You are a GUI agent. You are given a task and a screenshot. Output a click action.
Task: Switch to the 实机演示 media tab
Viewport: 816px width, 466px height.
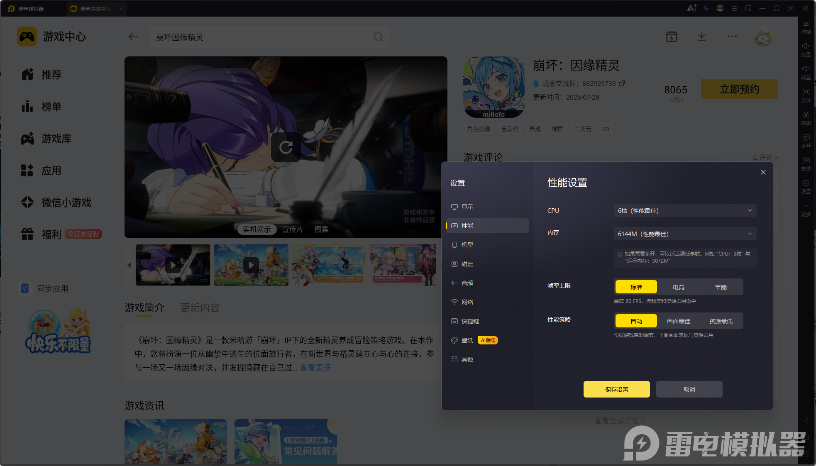pyautogui.click(x=257, y=229)
